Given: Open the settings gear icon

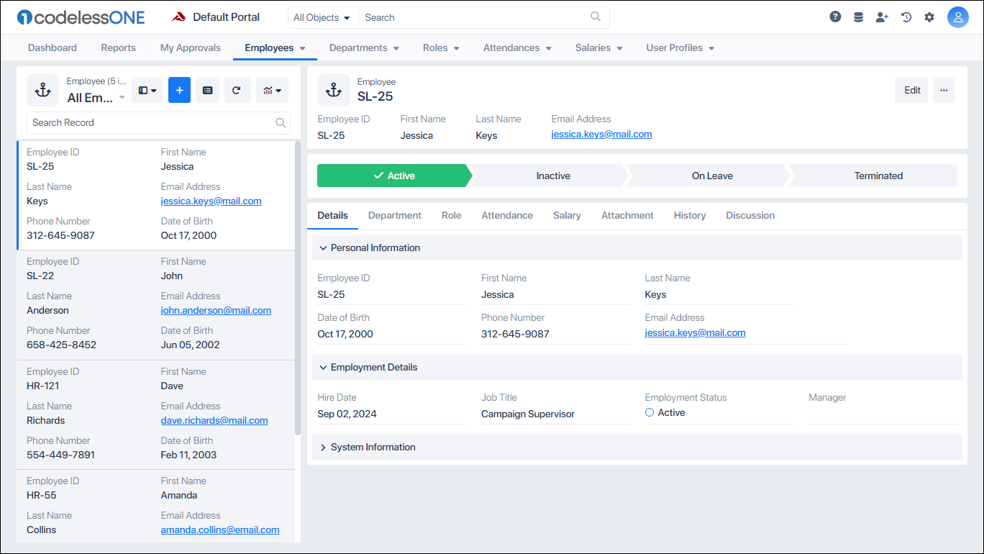Looking at the screenshot, I should [x=929, y=16].
